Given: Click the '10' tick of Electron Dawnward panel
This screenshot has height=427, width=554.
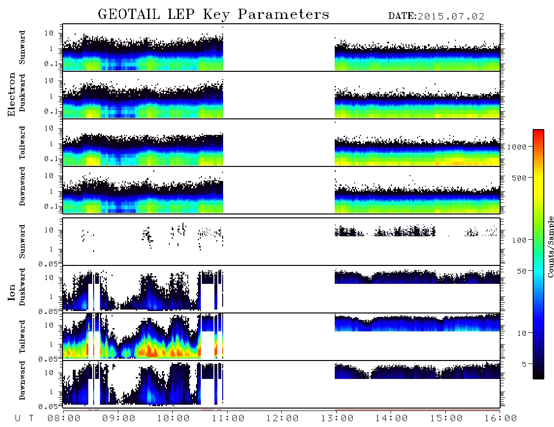Looking at the screenshot, I should click(x=49, y=176).
